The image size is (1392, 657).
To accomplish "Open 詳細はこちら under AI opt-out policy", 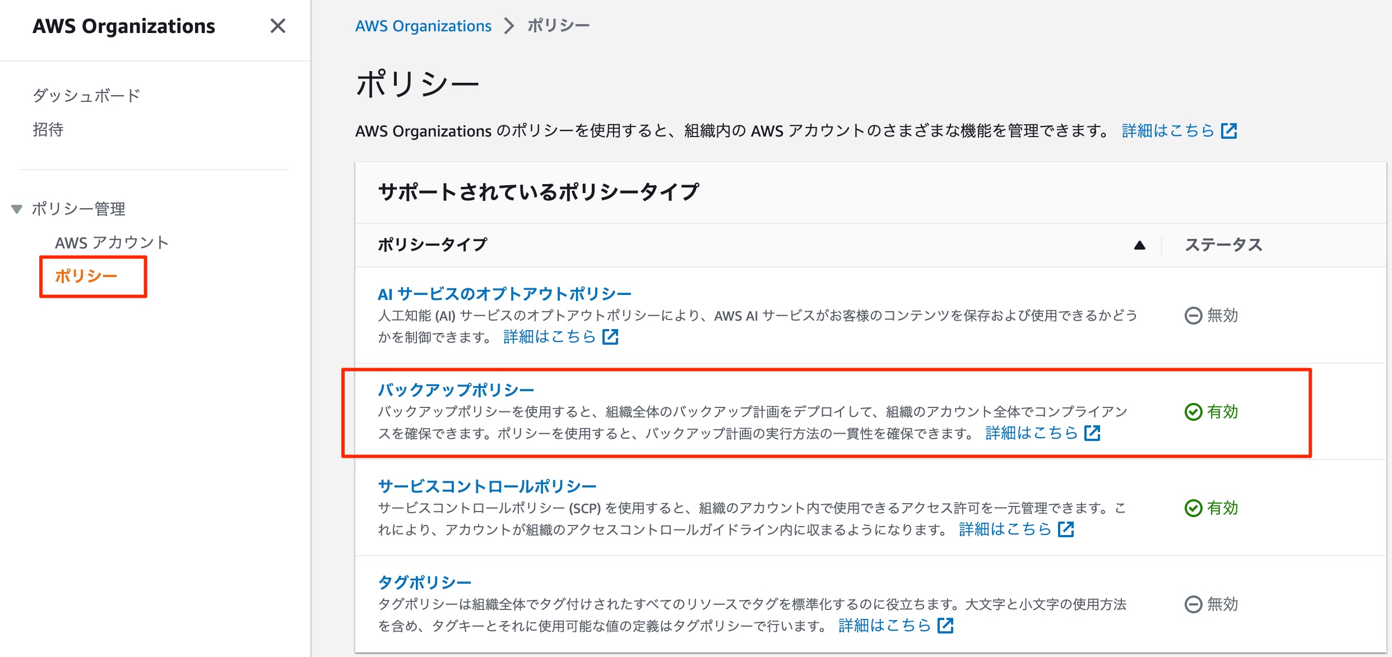I will (x=549, y=336).
